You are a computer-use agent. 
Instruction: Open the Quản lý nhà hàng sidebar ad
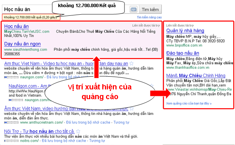(185, 31)
